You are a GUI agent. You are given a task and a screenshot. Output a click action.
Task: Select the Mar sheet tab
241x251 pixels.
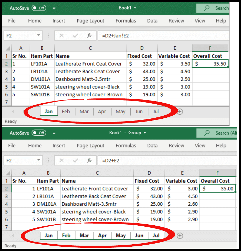(x=84, y=112)
